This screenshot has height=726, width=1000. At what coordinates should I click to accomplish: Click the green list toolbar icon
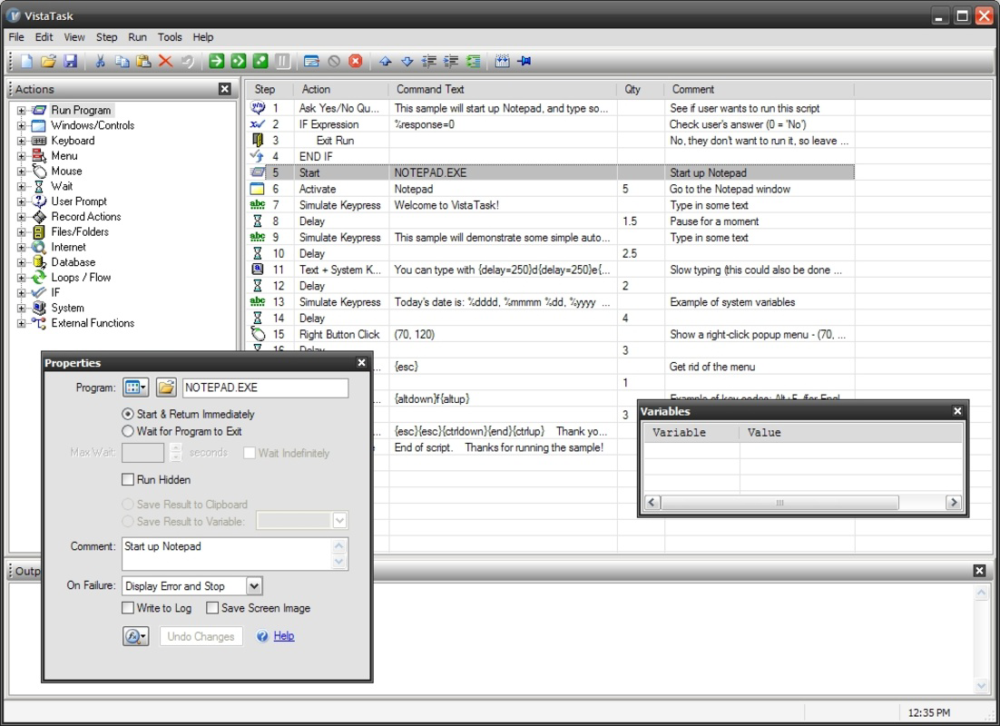pos(473,61)
